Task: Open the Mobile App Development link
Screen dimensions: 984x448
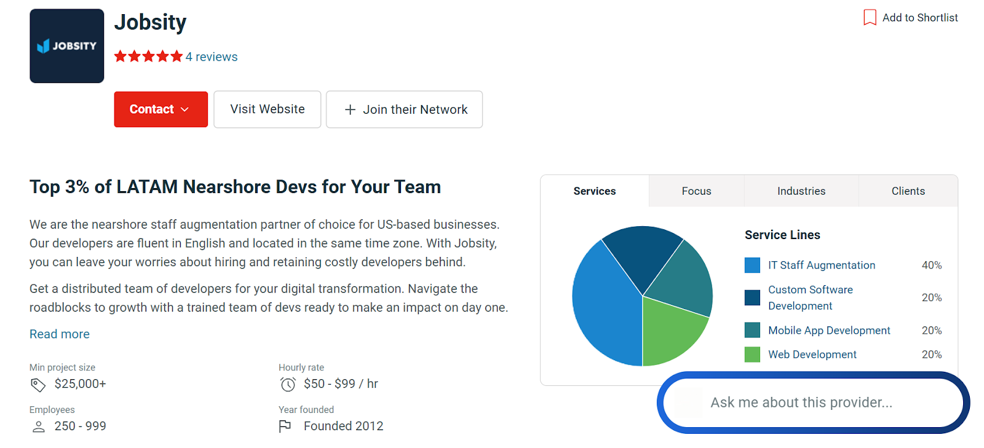Action: coord(829,330)
